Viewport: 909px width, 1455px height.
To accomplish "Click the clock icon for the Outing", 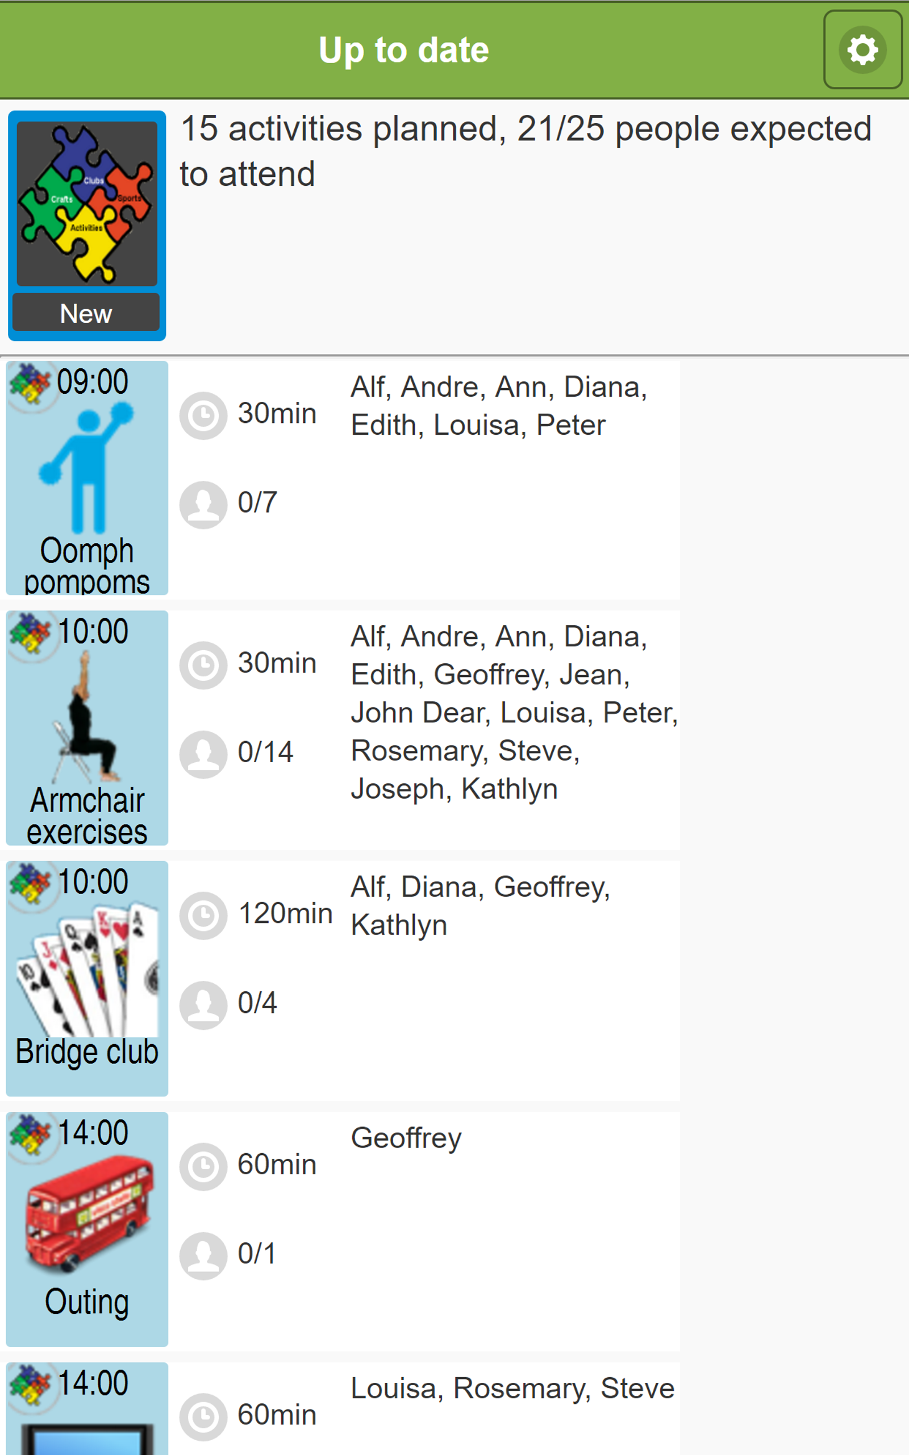I will (203, 1166).
